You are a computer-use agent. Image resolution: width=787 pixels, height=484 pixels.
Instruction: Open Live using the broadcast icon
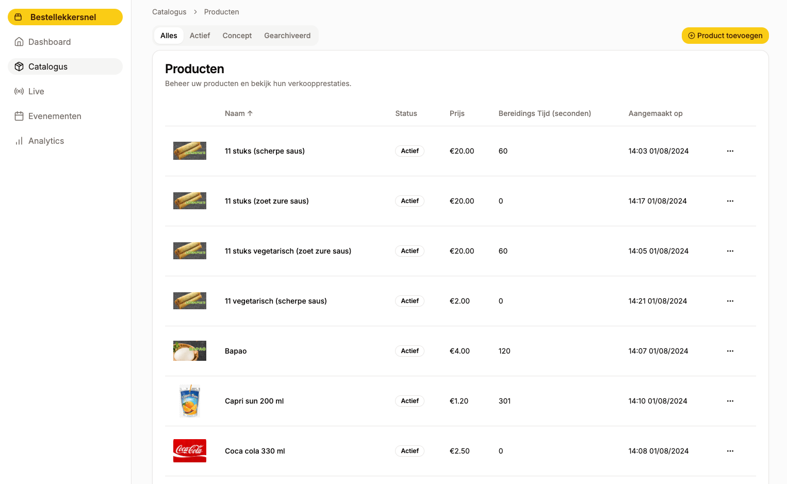(x=19, y=91)
